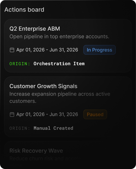The image size is (136, 169).
Task: Click calendar icon on Customer Growth Signals card
Action: click(x=12, y=115)
